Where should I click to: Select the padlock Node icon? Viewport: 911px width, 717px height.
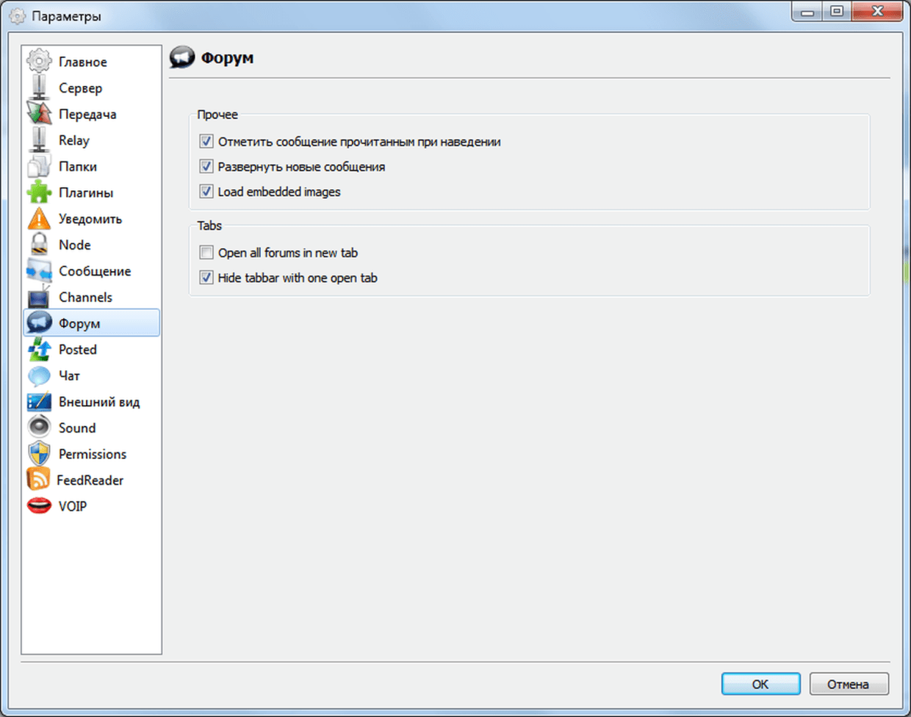coord(39,245)
